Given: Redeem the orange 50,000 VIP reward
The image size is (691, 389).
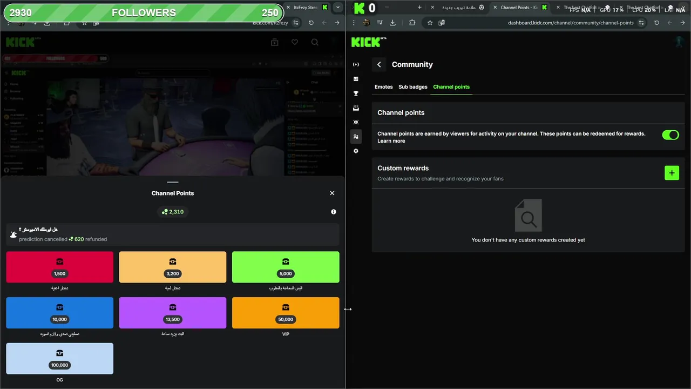Looking at the screenshot, I should 286,313.
